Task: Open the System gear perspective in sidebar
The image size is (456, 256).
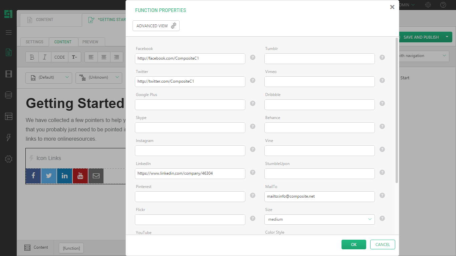Action: [x=9, y=159]
